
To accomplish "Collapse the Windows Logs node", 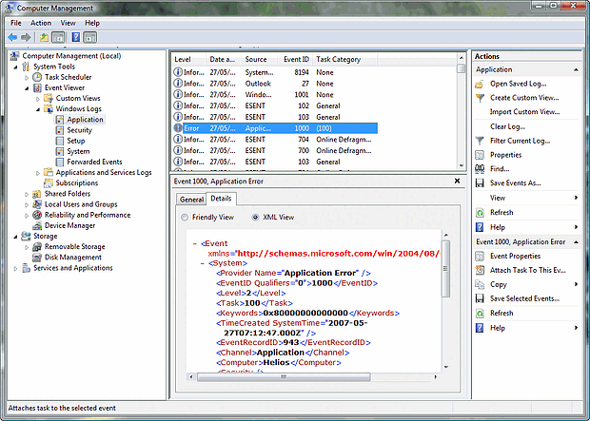I will click(38, 109).
